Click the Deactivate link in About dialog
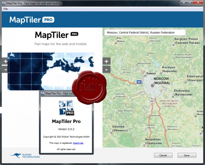205x165 pixels. click(x=78, y=143)
